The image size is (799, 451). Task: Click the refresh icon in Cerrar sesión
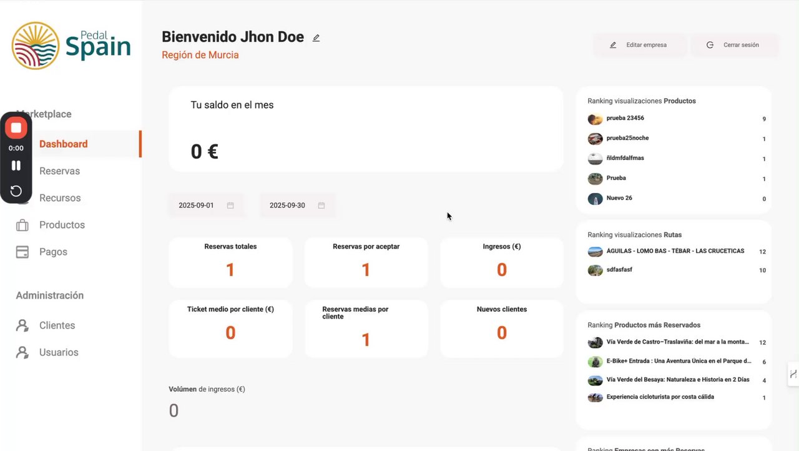point(710,45)
